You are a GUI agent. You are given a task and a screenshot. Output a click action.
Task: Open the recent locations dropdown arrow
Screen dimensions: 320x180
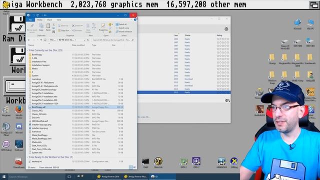(x=37, y=40)
